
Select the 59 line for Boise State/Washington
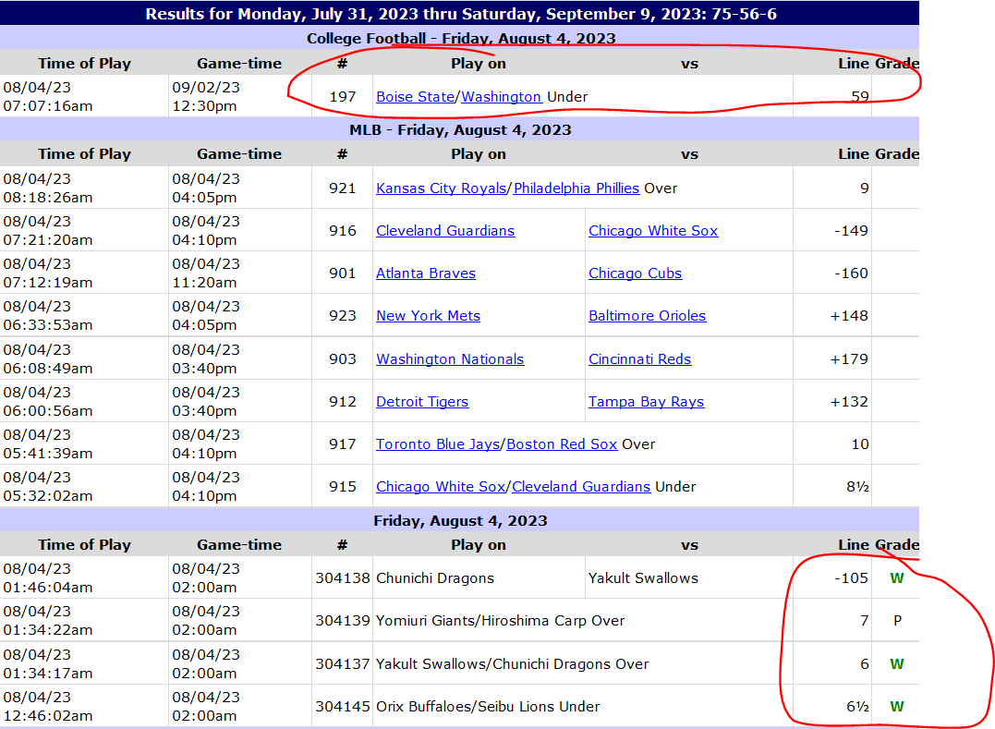[860, 96]
